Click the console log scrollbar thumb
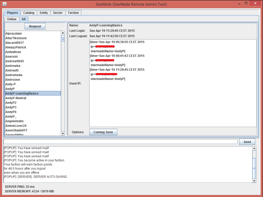 tap(254, 168)
